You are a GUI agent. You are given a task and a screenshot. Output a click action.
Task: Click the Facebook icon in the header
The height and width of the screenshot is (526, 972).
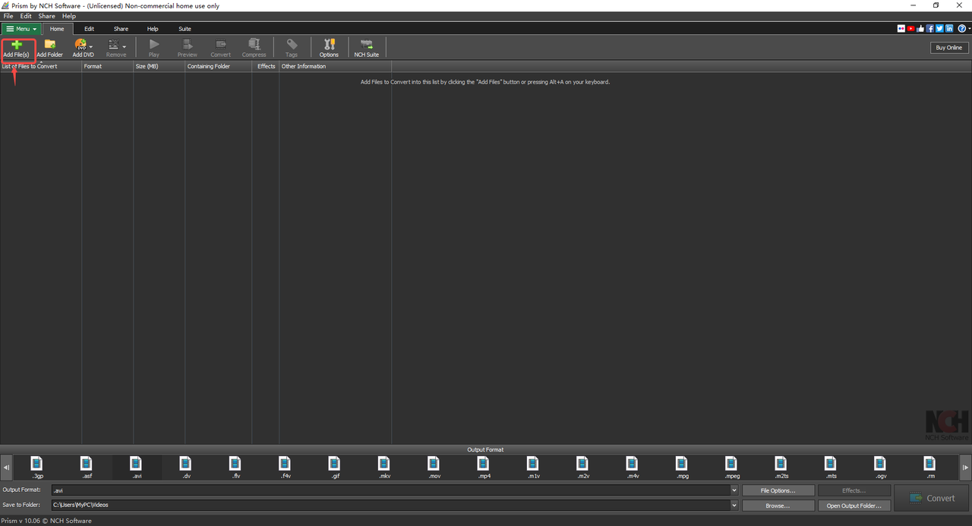click(930, 28)
